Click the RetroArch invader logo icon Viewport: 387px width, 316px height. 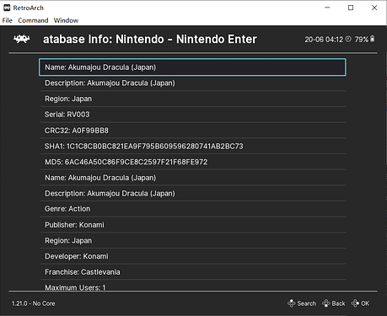pyautogui.click(x=22, y=39)
